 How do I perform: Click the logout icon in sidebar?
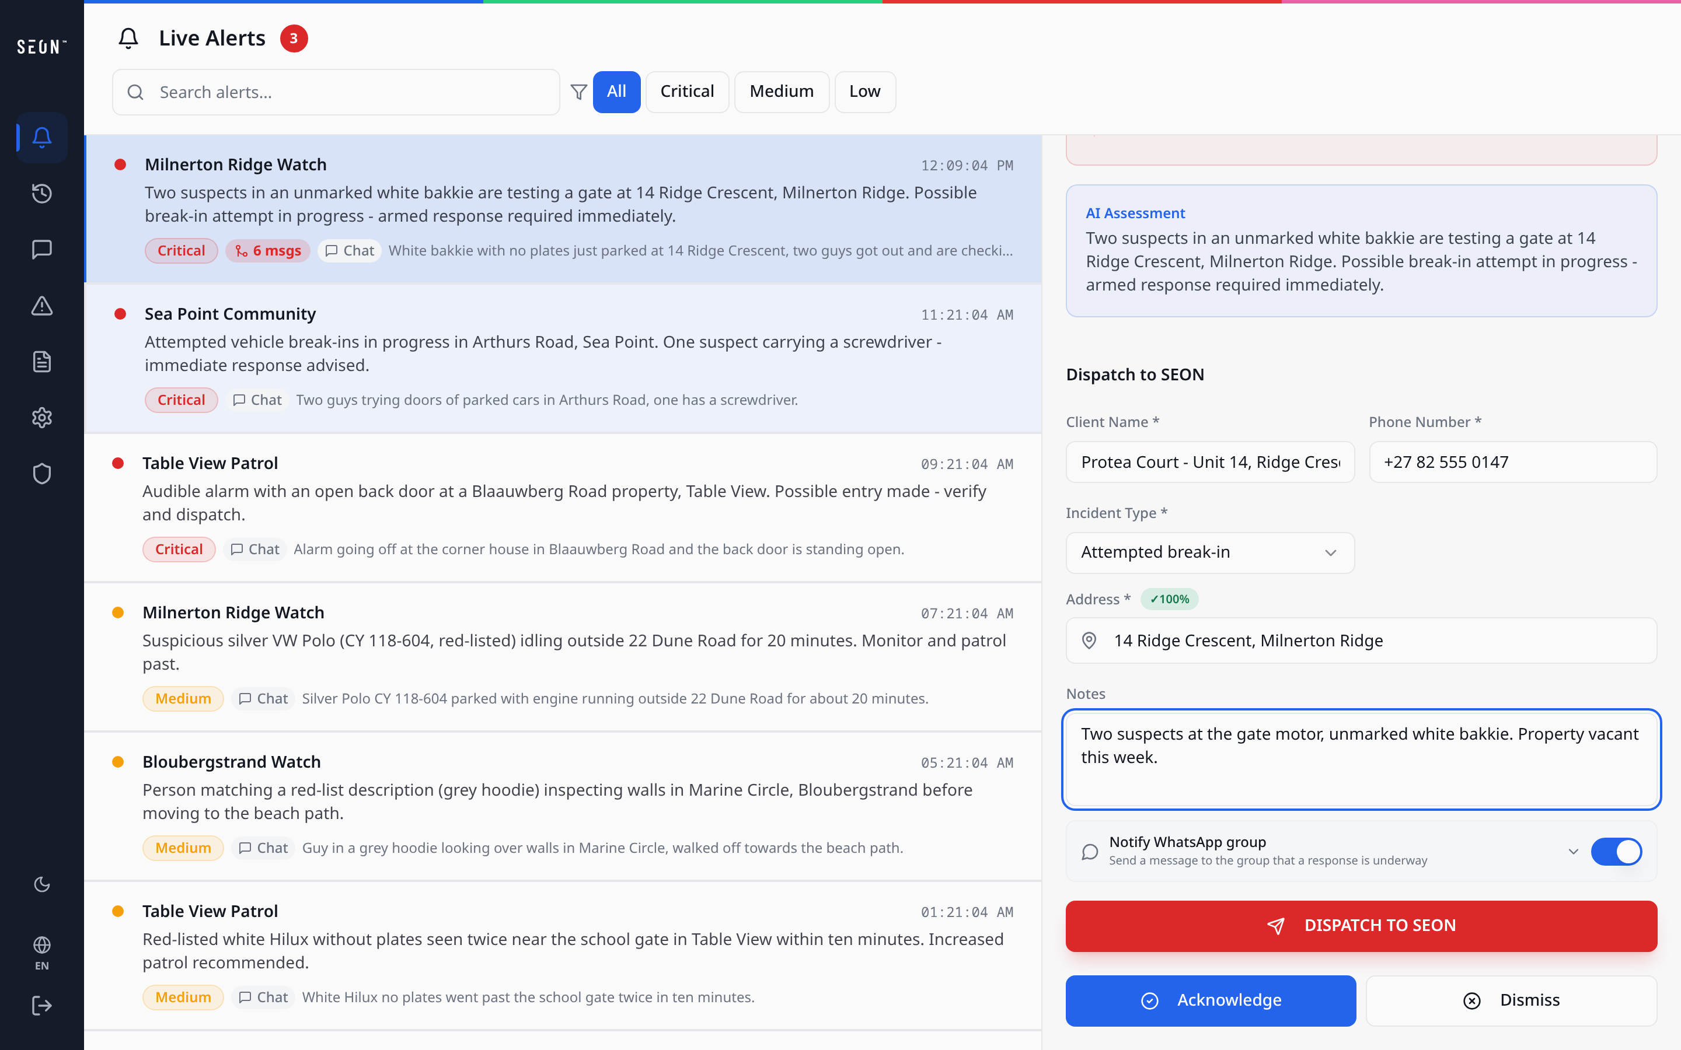pos(41,1006)
